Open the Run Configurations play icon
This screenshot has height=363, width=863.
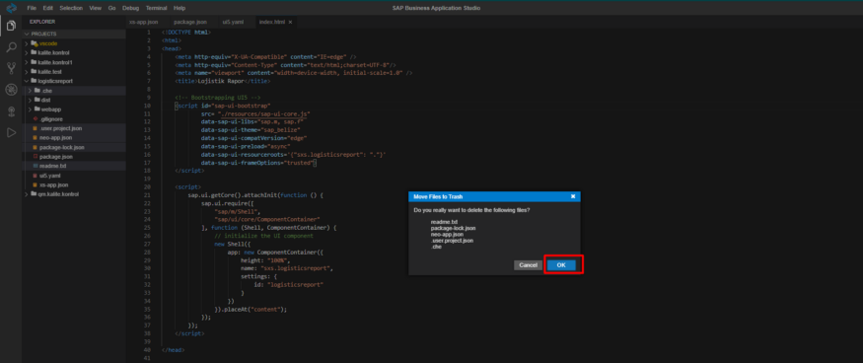11,133
